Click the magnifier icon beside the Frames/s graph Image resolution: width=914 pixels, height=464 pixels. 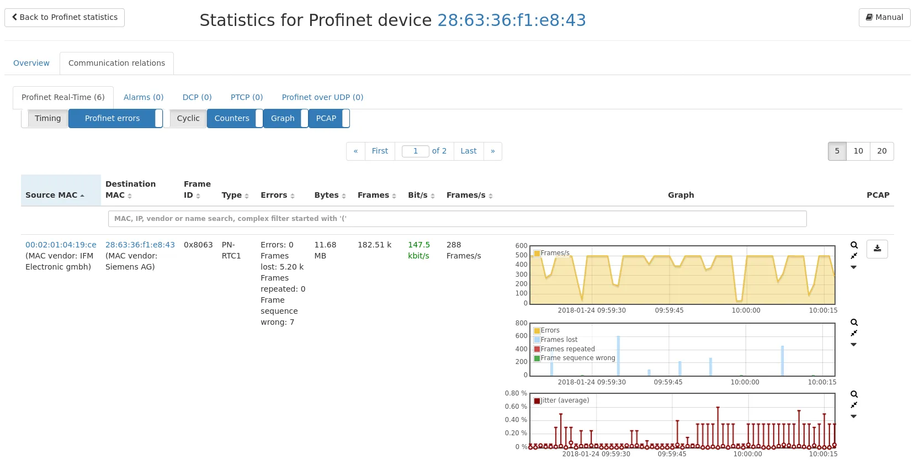pyautogui.click(x=854, y=245)
